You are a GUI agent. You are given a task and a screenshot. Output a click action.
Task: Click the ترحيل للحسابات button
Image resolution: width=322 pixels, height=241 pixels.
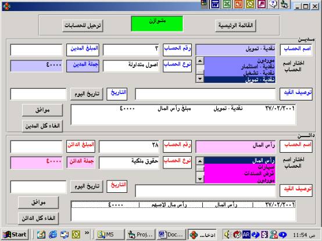pyautogui.click(x=83, y=26)
